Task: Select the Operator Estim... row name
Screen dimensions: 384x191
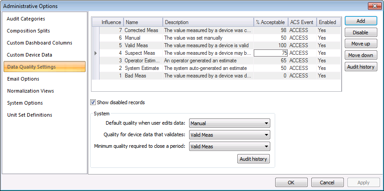Action: (142, 61)
